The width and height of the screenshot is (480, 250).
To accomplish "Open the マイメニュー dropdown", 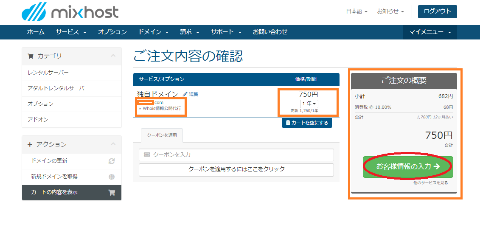I will click(x=429, y=32).
